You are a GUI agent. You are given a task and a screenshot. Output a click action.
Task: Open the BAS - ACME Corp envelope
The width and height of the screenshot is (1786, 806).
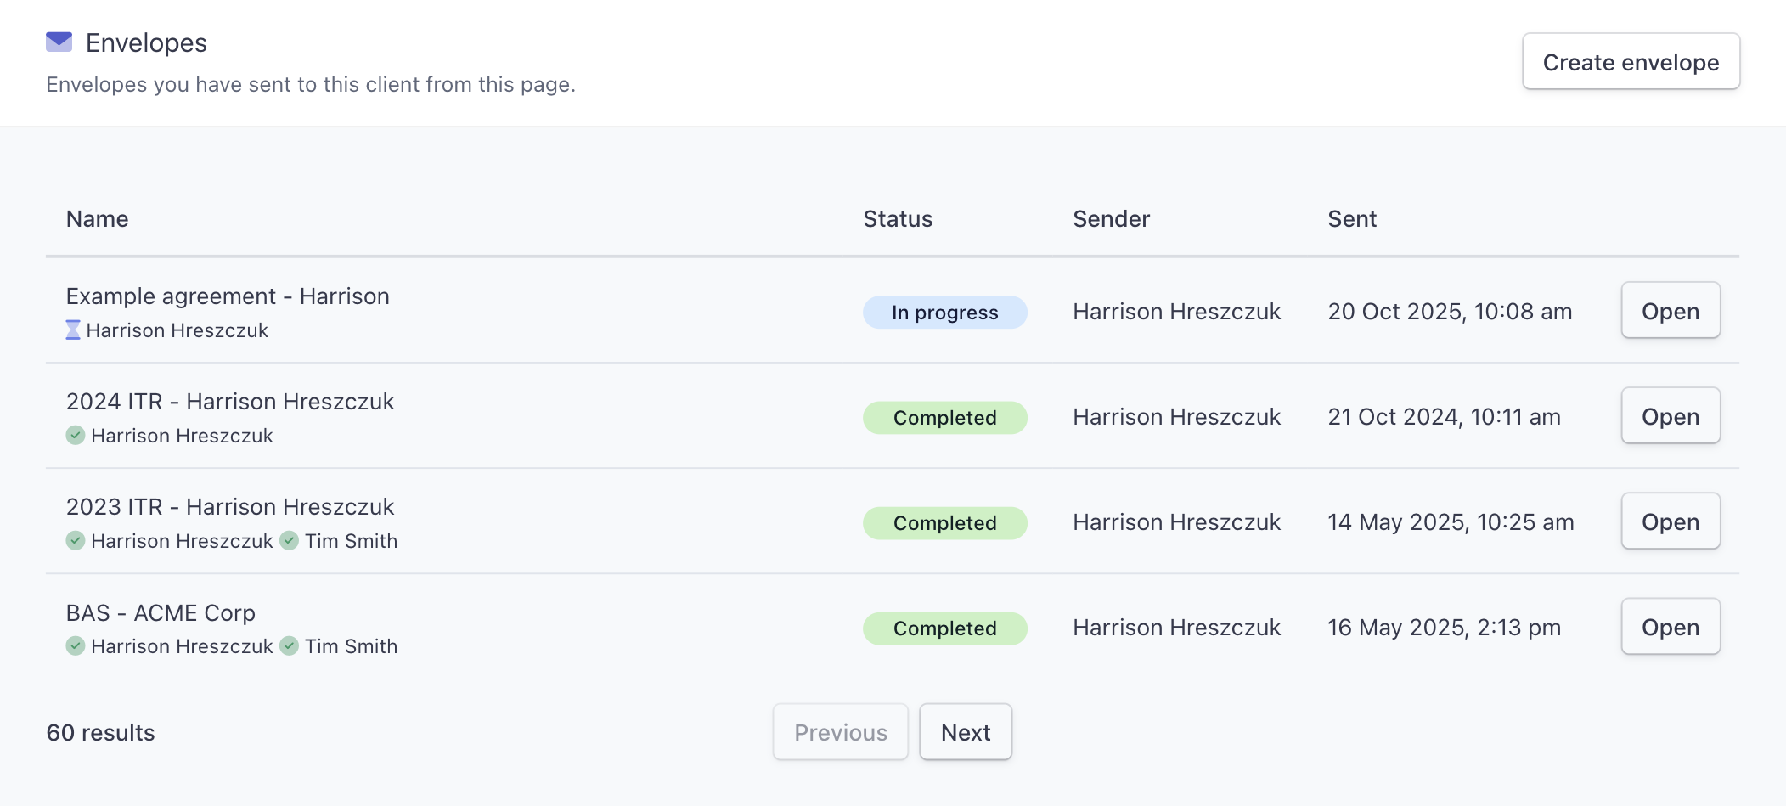tap(1671, 626)
